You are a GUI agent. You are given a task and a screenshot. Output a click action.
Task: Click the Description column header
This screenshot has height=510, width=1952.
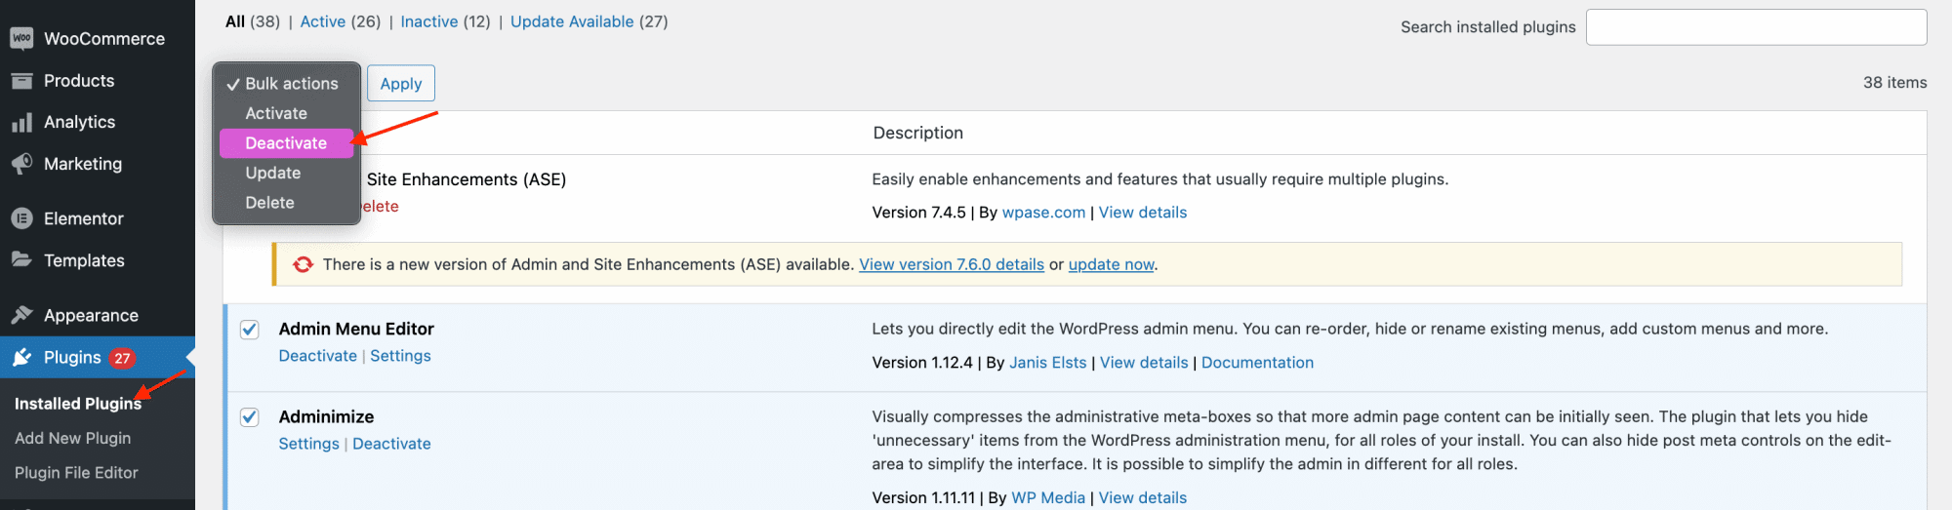click(x=918, y=133)
